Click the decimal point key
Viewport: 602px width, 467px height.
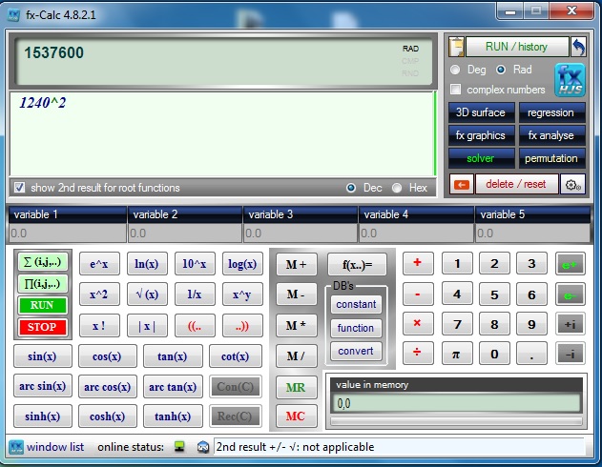coord(531,354)
